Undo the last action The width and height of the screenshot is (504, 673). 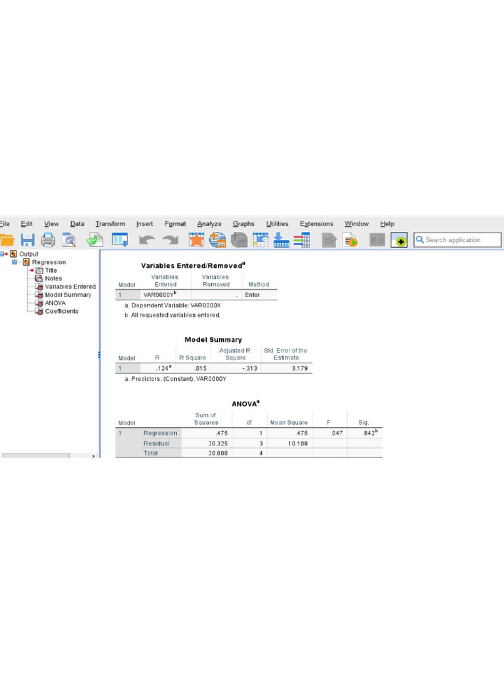tap(147, 240)
